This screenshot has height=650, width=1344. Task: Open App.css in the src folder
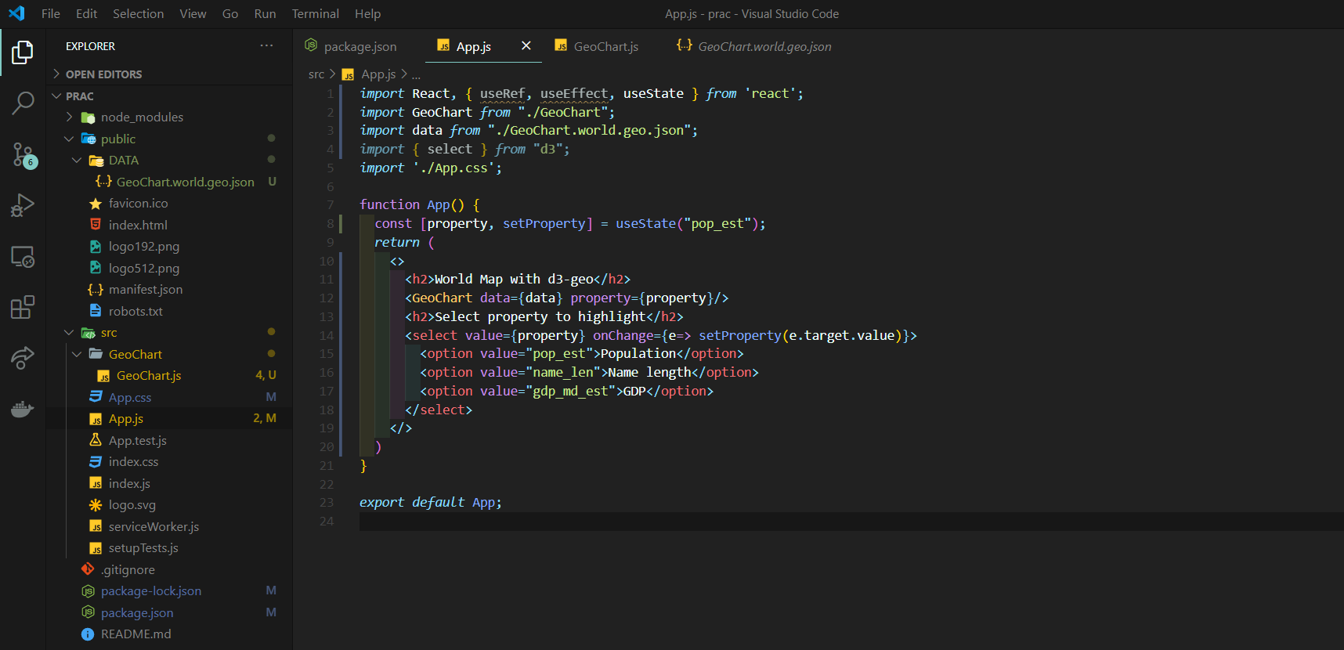pyautogui.click(x=130, y=398)
